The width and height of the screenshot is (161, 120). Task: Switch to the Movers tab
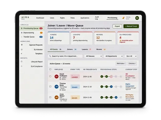coord(101,49)
